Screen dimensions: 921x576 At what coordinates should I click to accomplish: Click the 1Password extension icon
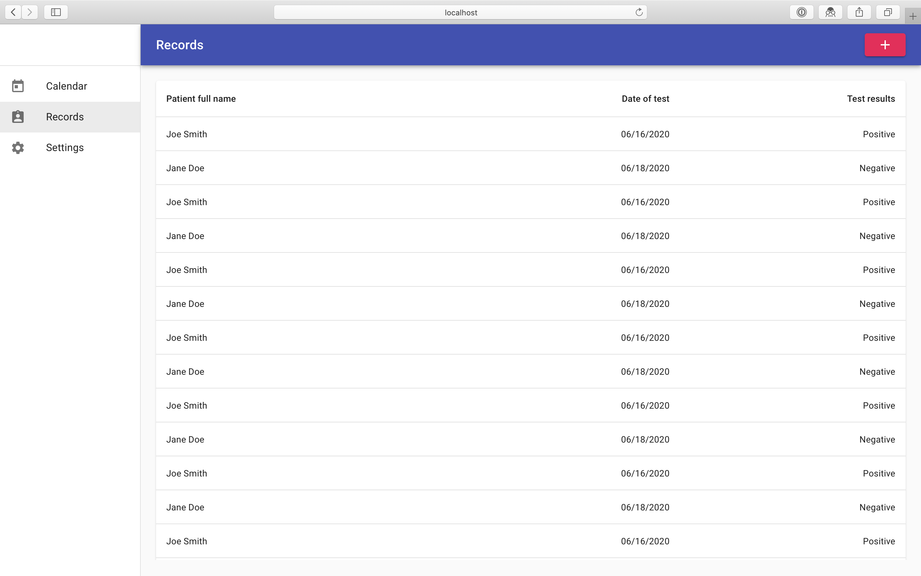pyautogui.click(x=801, y=12)
